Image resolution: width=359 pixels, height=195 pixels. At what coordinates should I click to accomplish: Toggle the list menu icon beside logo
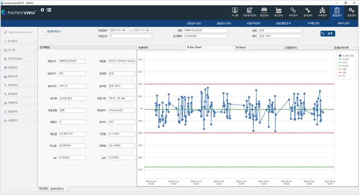coord(49,10)
